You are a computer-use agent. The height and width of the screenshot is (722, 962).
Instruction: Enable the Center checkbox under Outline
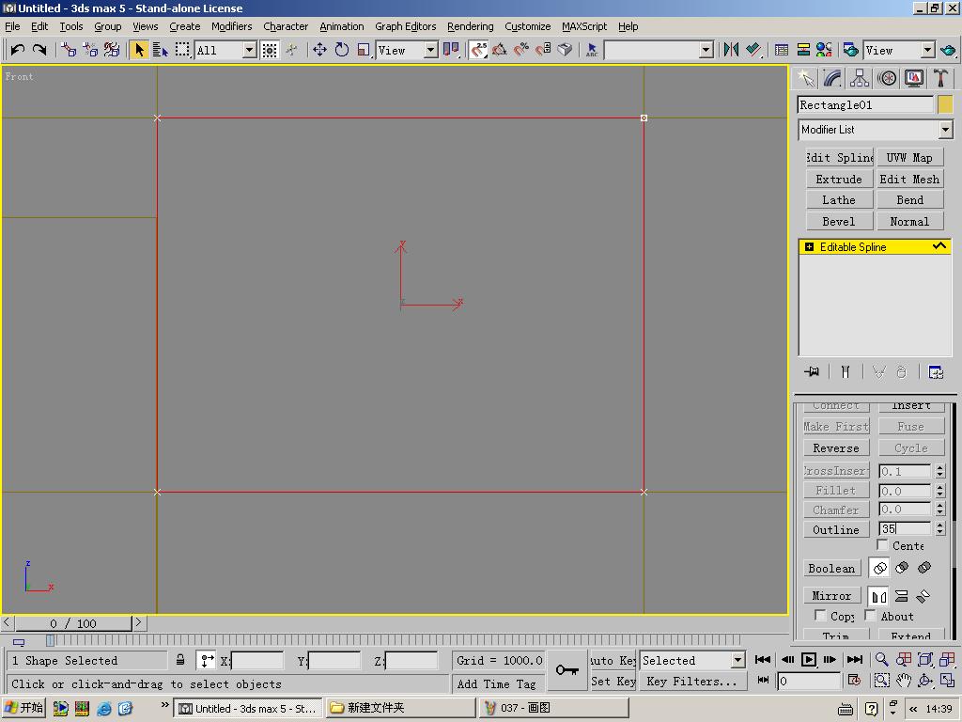pyautogui.click(x=883, y=545)
